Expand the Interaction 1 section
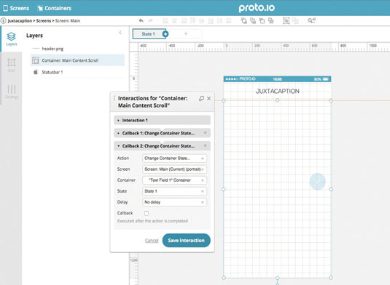 point(162,120)
